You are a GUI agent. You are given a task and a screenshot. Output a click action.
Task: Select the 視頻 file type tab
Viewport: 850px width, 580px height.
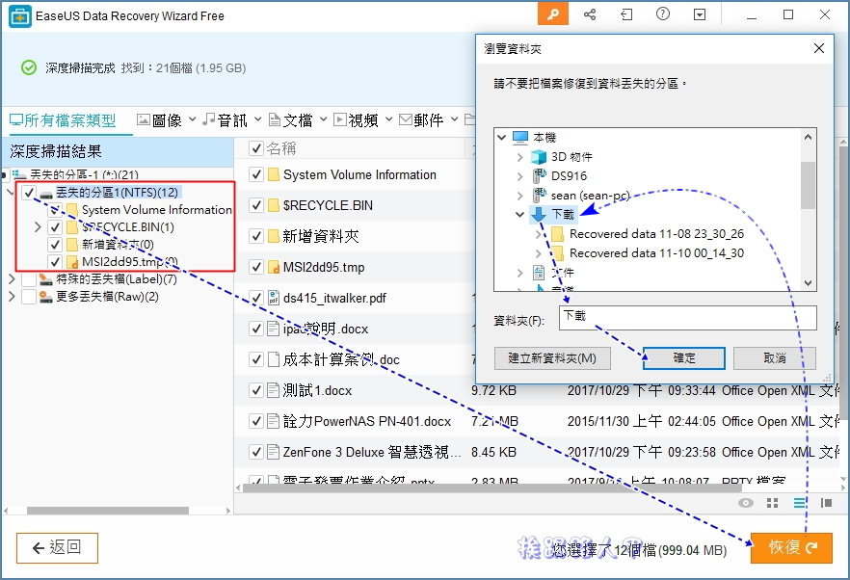point(357,119)
